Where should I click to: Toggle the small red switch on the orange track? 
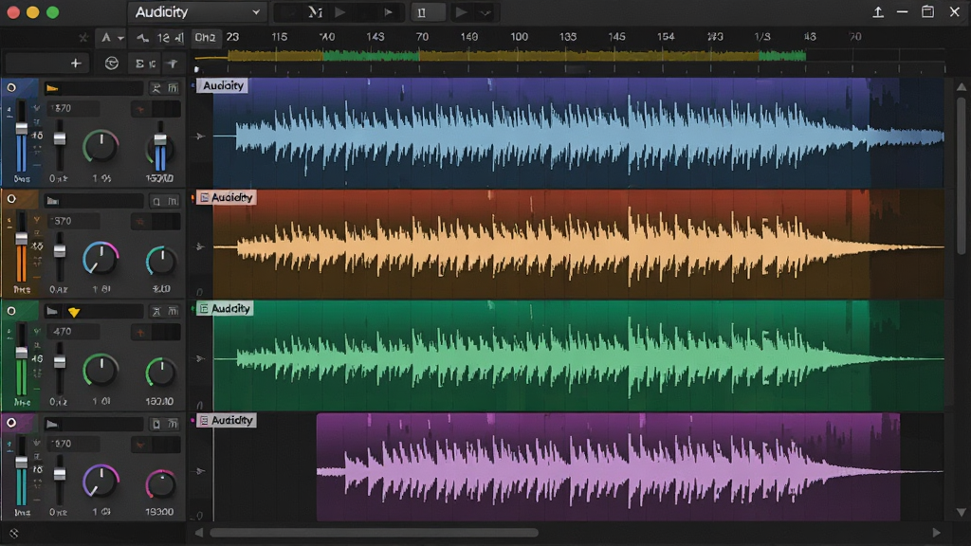coord(140,221)
